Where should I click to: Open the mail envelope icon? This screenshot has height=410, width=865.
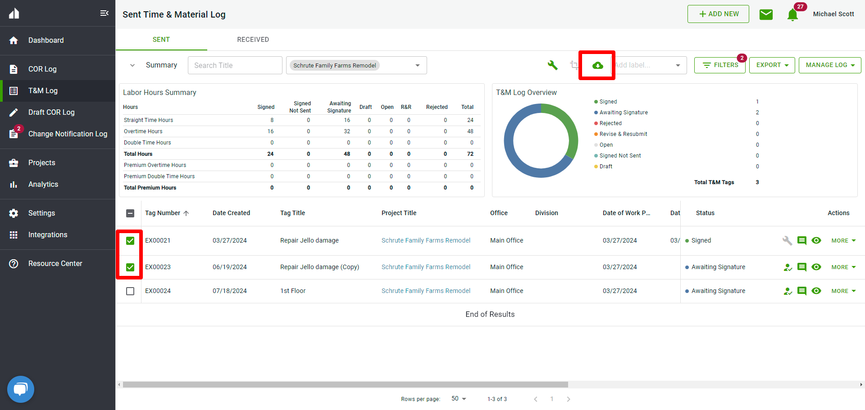click(766, 14)
